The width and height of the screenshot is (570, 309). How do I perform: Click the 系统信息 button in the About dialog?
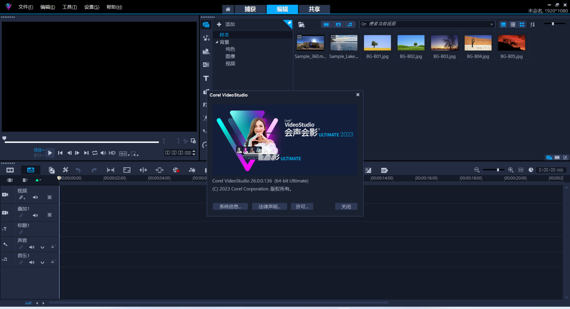(x=230, y=206)
